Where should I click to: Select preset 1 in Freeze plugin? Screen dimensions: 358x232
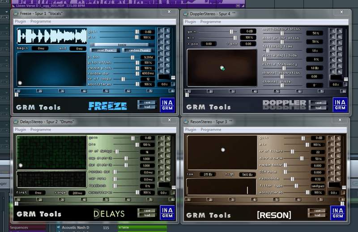point(161,30)
